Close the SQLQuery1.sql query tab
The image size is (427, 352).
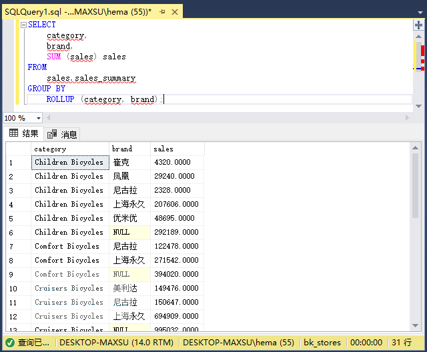(x=175, y=12)
